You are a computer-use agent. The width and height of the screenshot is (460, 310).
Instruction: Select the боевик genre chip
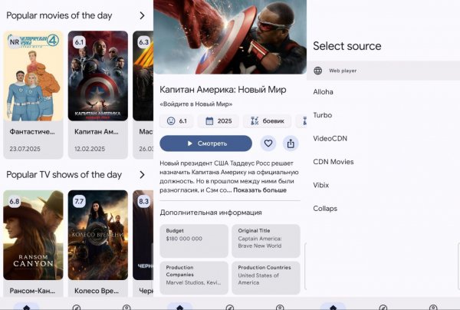[x=268, y=121]
